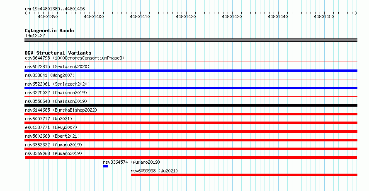Click the chr19:44801385..44801456 coordinate label
This screenshot has height=191, width=369.
(x=55, y=9)
